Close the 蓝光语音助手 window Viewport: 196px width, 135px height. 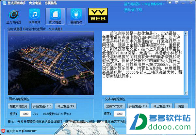(191, 3)
